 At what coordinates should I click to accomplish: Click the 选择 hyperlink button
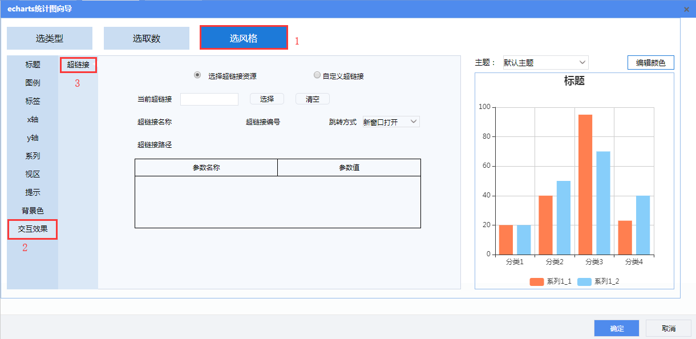(x=267, y=99)
